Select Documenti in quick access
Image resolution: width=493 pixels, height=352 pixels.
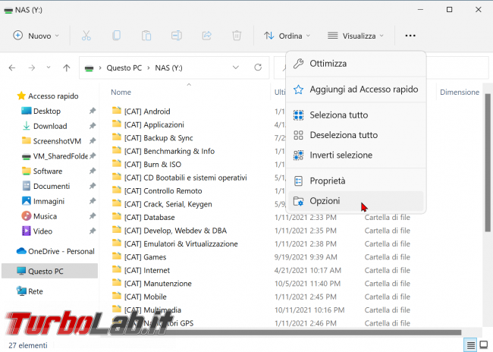50,186
